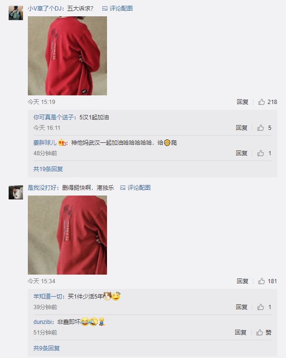The height and width of the screenshot is (358, 286).
Task: Open username link 姜胖球儿
Action: point(45,143)
